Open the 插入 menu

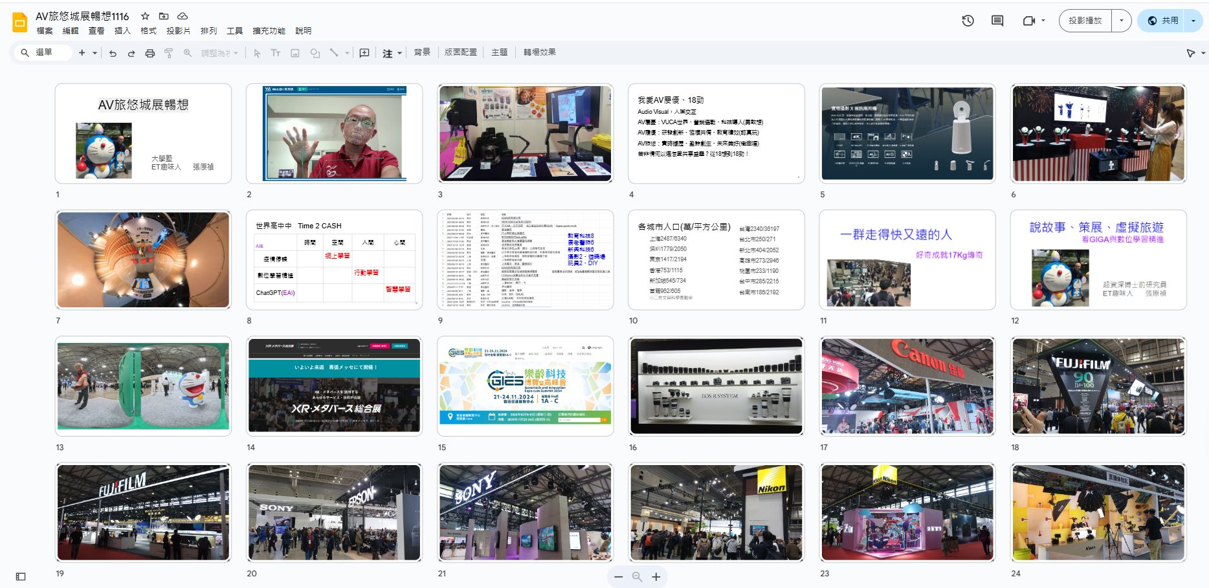point(122,31)
